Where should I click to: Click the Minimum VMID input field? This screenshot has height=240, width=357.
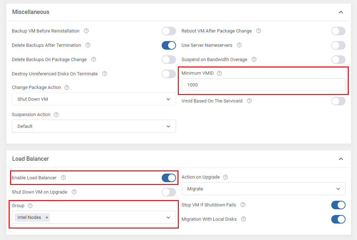(263, 85)
